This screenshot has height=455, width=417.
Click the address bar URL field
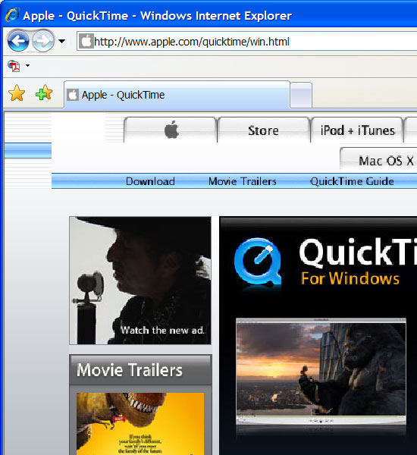point(248,42)
